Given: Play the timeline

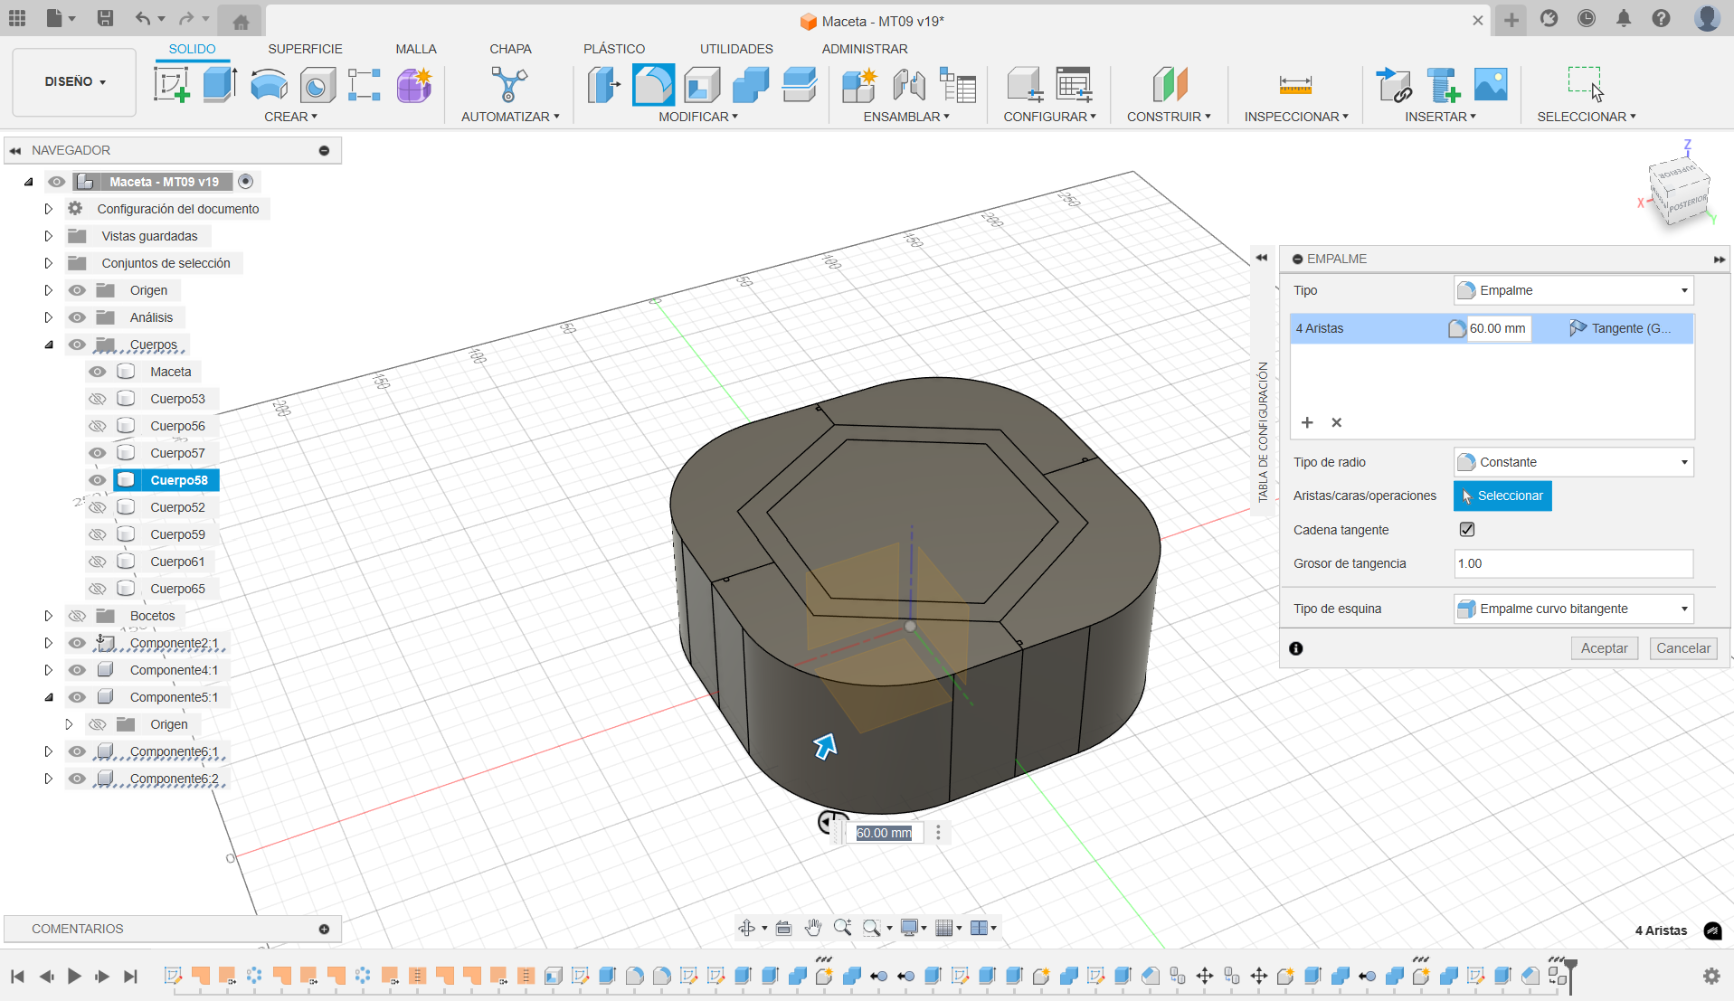Looking at the screenshot, I should (x=74, y=976).
